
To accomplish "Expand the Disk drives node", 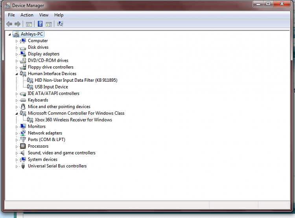I will (17, 48).
